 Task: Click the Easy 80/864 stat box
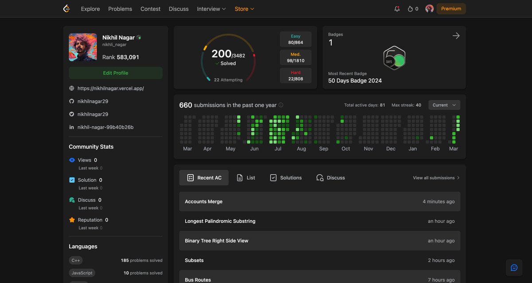pyautogui.click(x=296, y=39)
